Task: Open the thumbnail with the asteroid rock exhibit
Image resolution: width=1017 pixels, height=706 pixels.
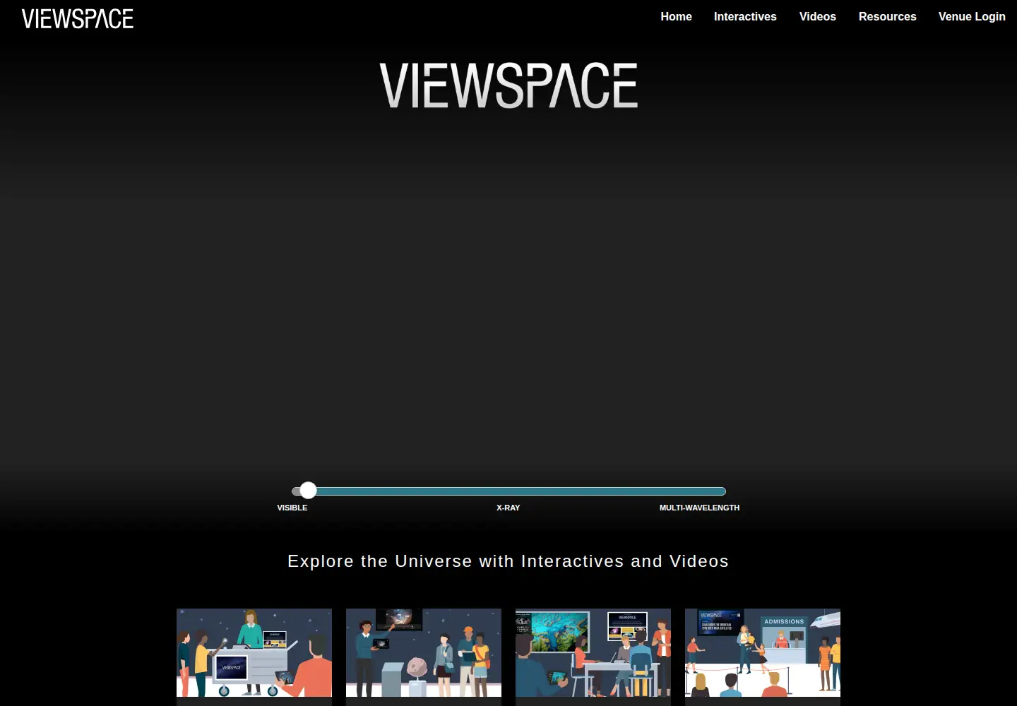Action: [x=424, y=653]
